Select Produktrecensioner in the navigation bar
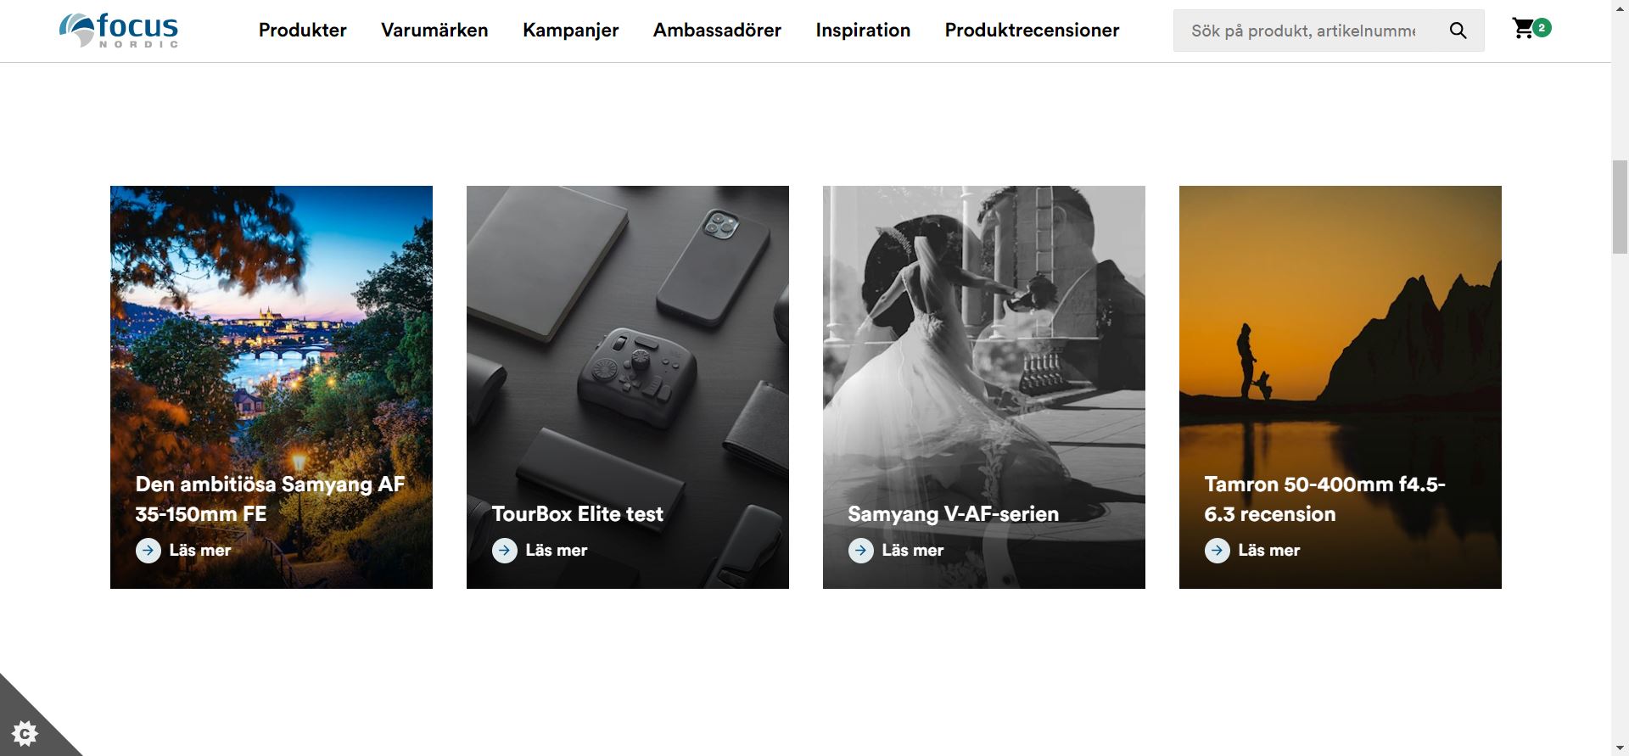 [x=1032, y=31]
